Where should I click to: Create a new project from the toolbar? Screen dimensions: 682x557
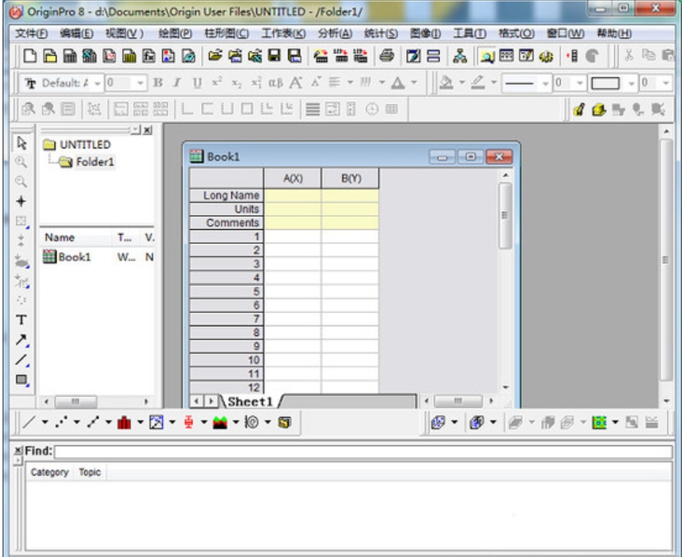coord(30,56)
